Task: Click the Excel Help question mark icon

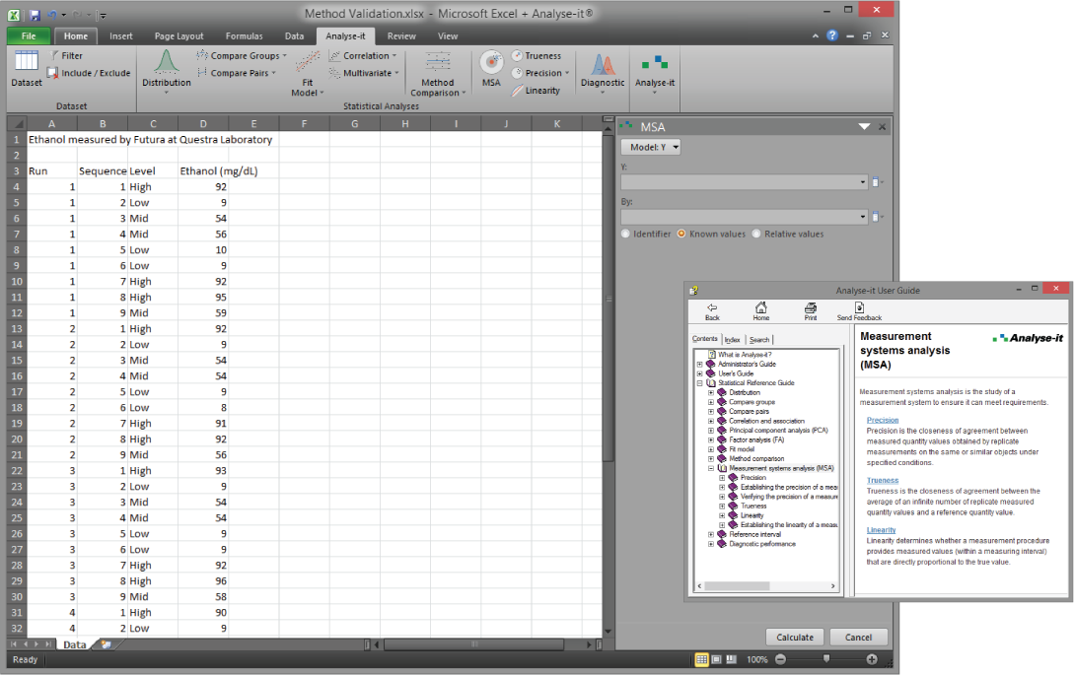Action: click(x=832, y=35)
